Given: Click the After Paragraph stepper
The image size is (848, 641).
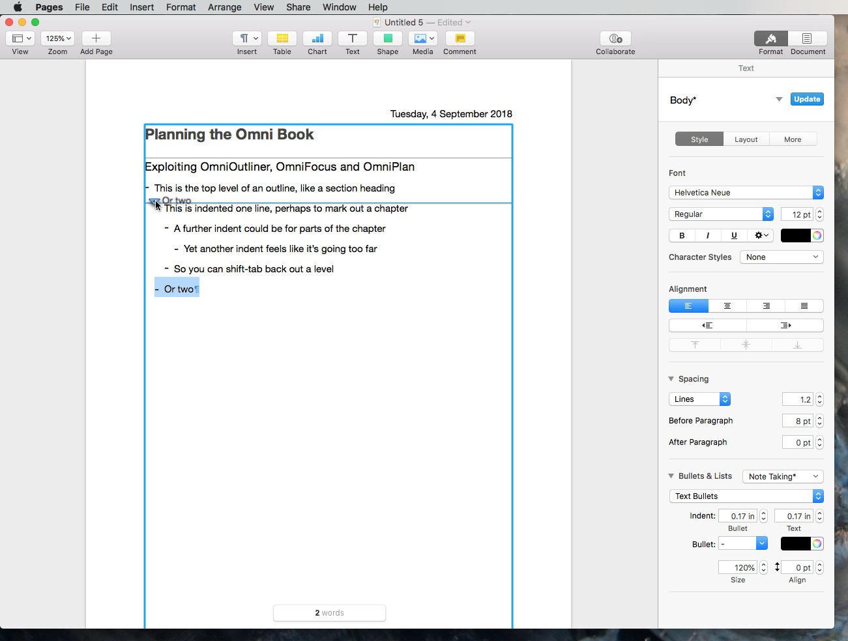Looking at the screenshot, I should coord(819,442).
